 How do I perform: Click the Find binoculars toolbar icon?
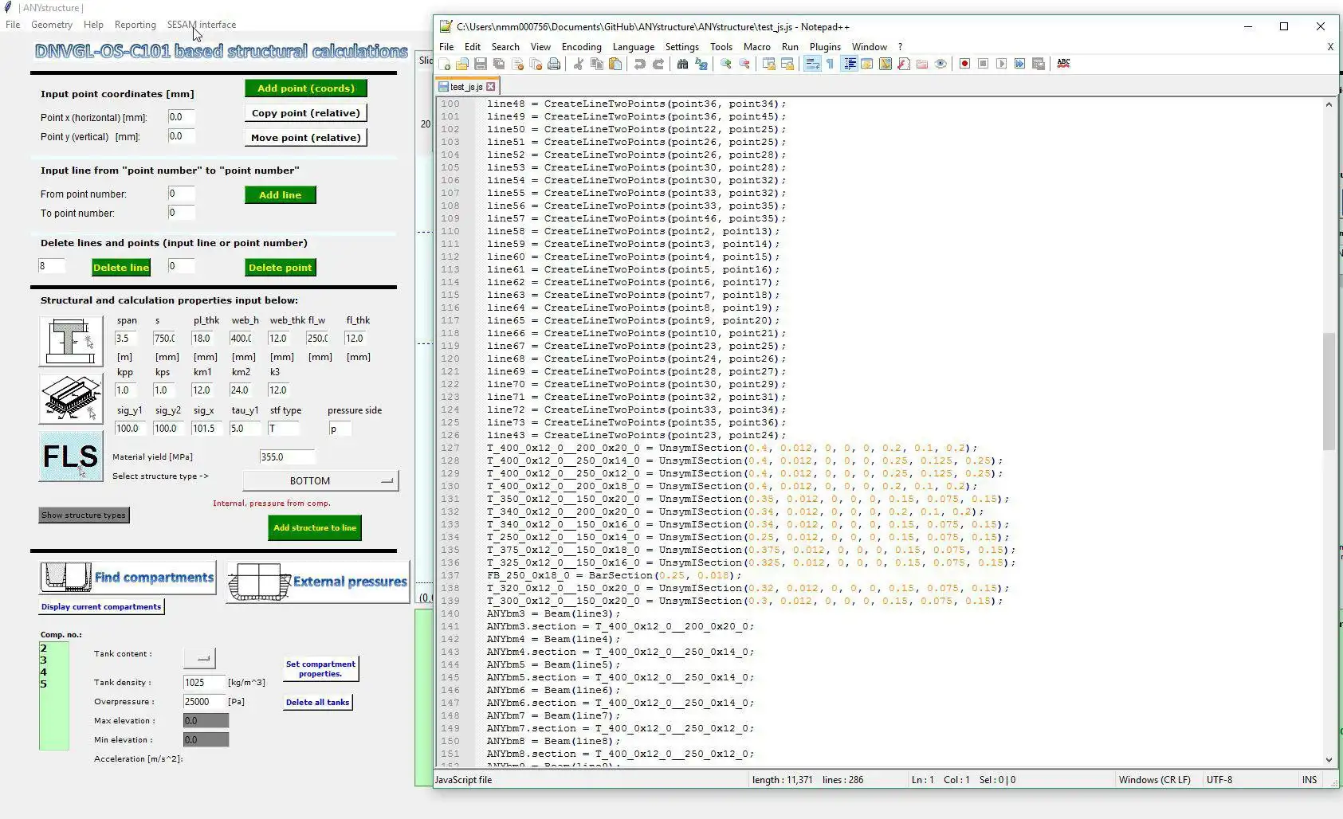click(682, 64)
